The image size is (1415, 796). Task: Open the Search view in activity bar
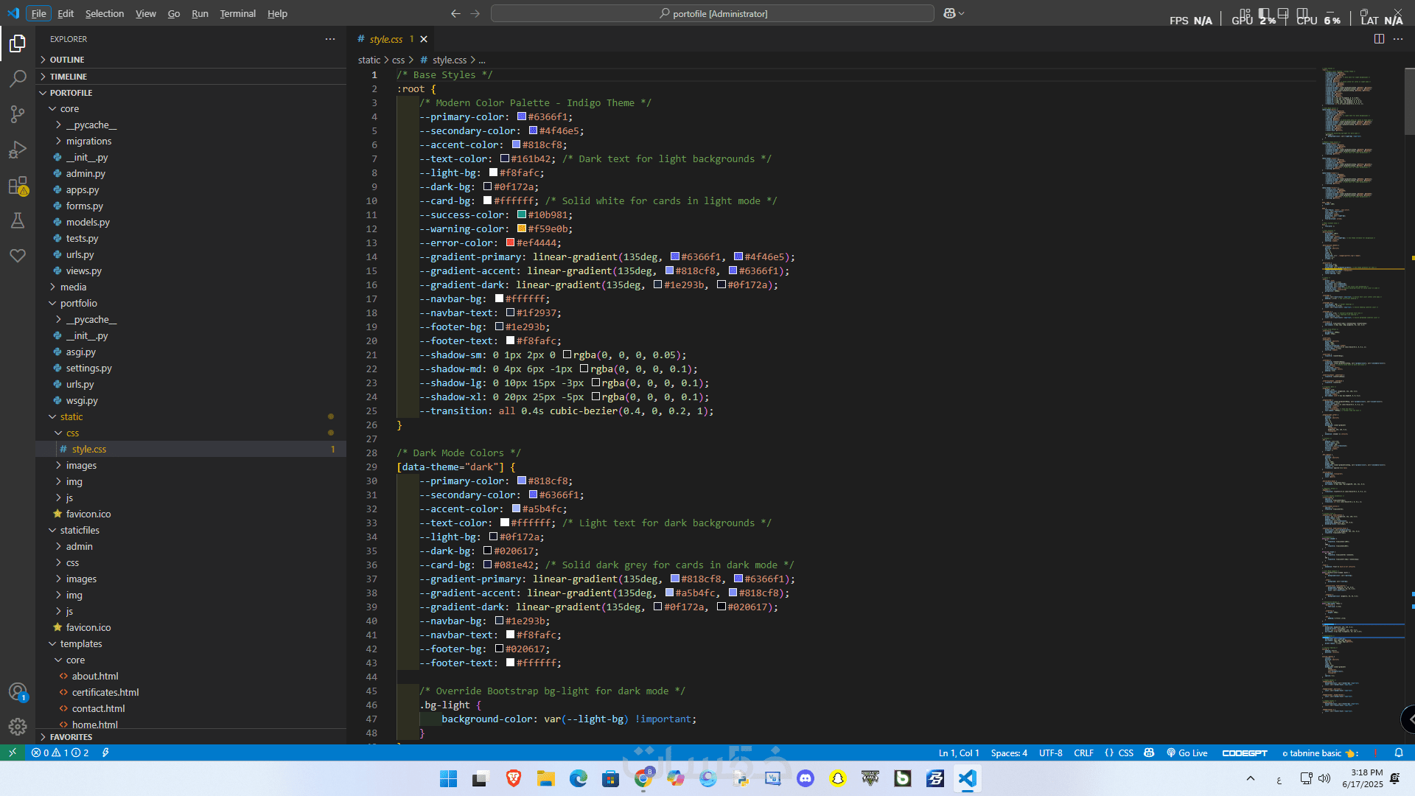pyautogui.click(x=18, y=78)
